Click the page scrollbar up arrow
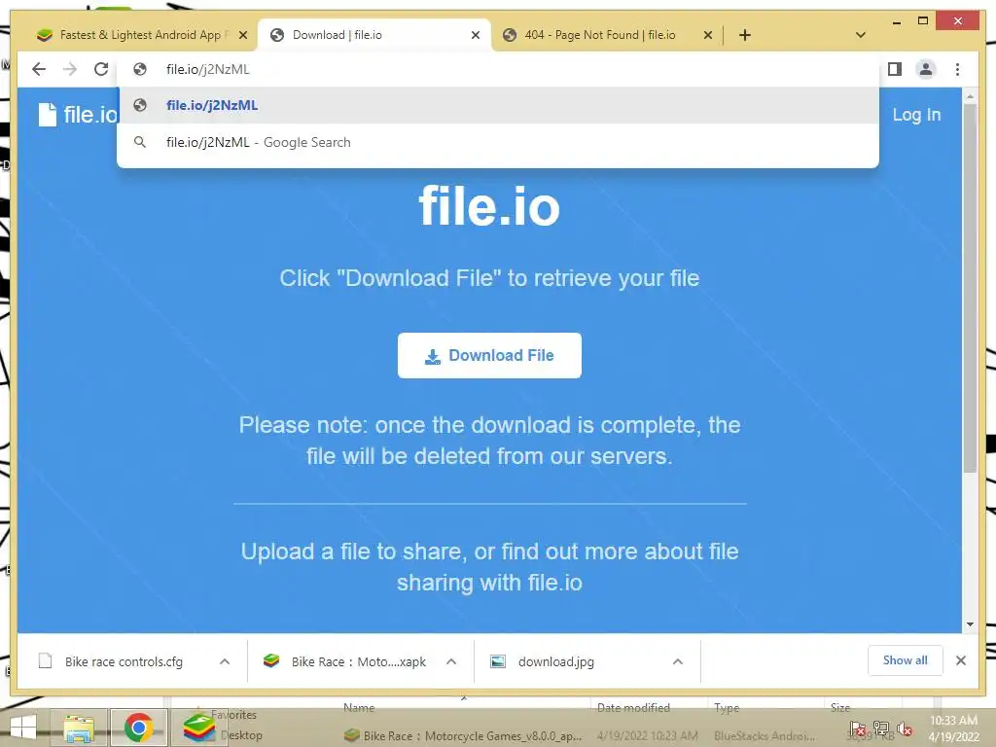The image size is (996, 747). [x=970, y=96]
